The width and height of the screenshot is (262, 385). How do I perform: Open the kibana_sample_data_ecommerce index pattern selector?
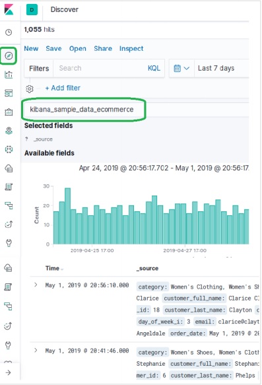(x=82, y=110)
